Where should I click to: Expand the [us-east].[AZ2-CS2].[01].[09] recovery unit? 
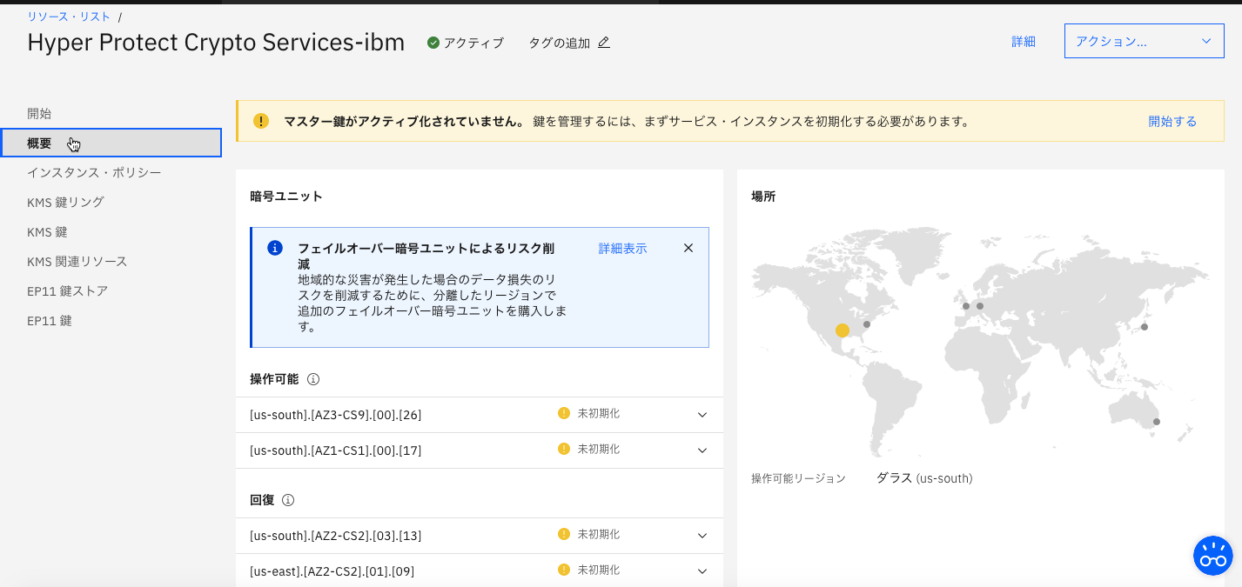point(702,570)
